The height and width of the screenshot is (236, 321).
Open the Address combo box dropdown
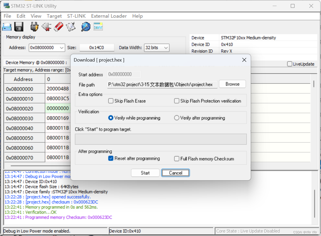(x=62, y=48)
